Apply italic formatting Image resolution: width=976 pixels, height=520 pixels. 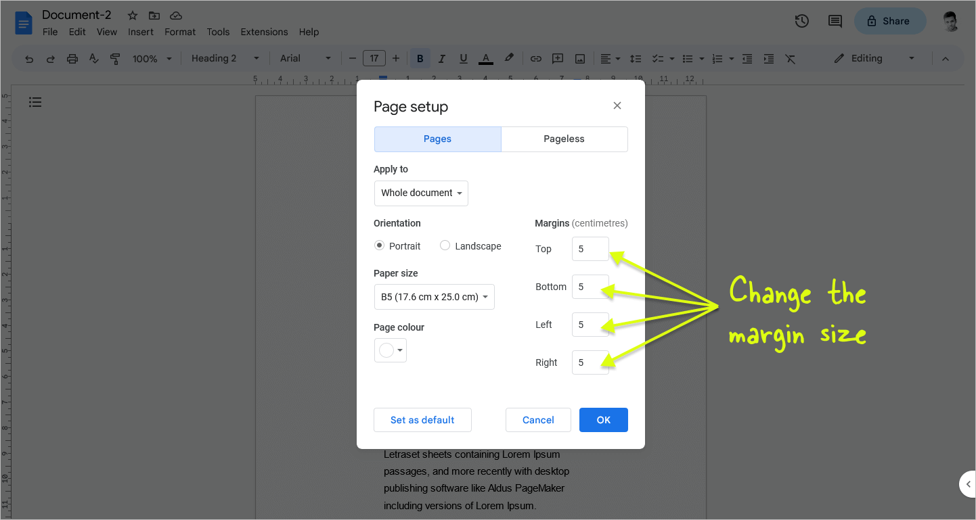pos(441,58)
